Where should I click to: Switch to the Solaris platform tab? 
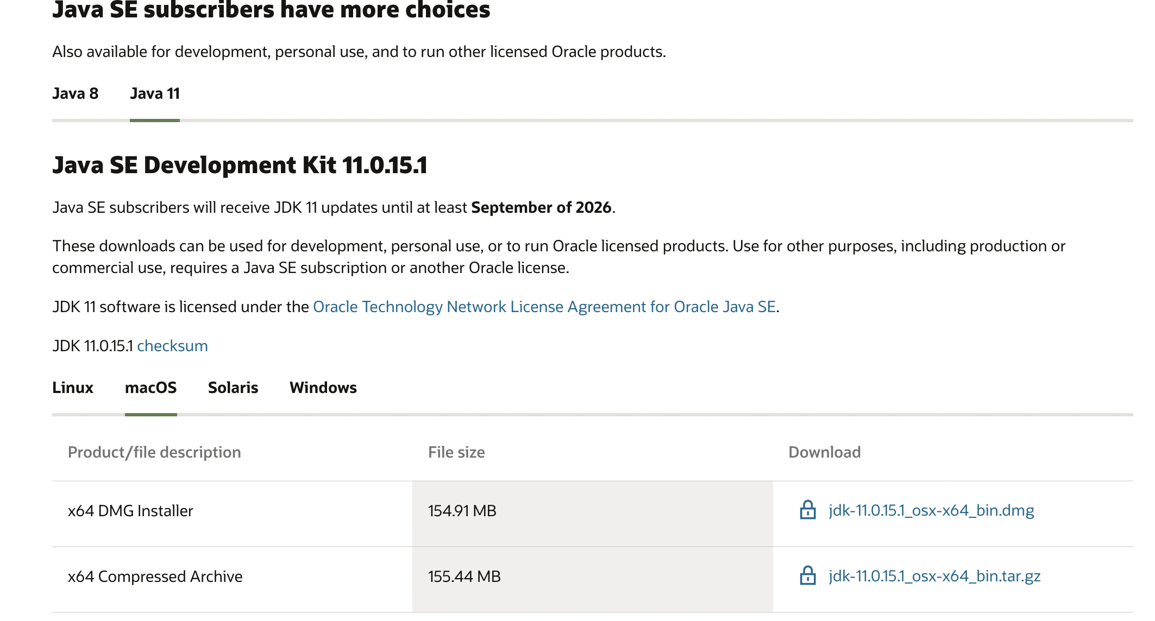click(x=233, y=388)
